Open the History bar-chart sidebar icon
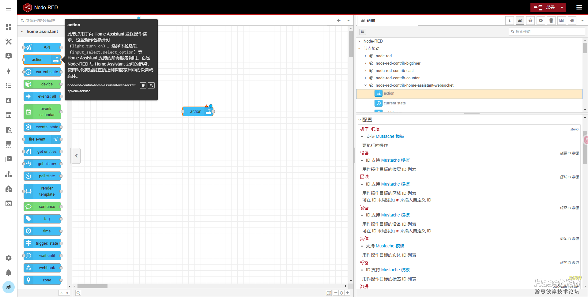Screen dimensions: 588x297 (9, 100)
